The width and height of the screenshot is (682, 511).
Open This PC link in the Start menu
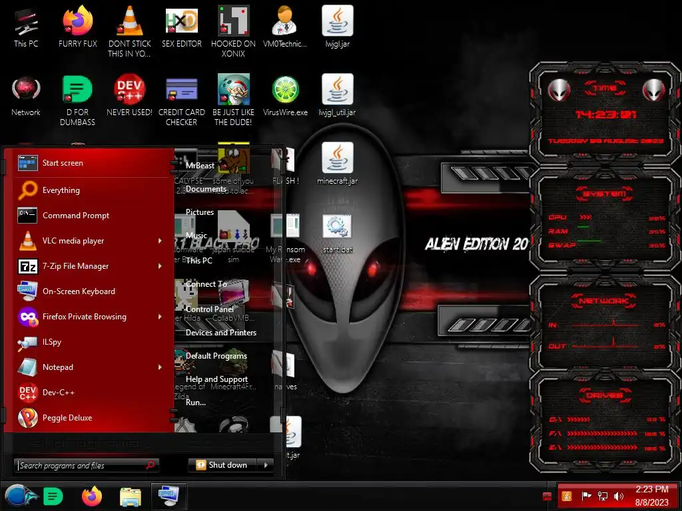click(198, 261)
